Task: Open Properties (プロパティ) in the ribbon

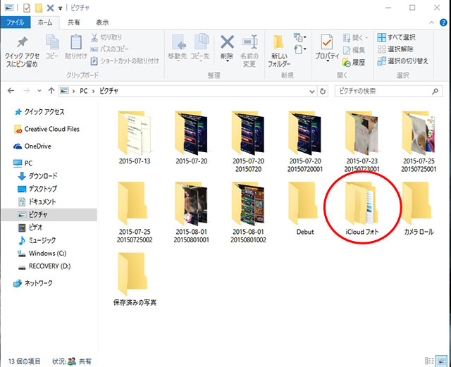Action: [327, 48]
